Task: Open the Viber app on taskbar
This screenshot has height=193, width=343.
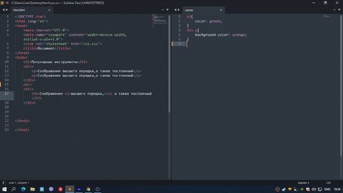Action: pos(51,189)
